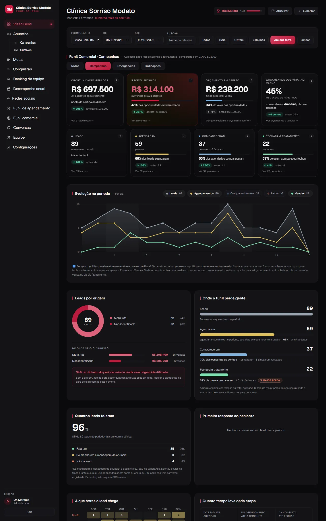Open the Ver as vendas link
326x521 pixels.
(x=141, y=121)
